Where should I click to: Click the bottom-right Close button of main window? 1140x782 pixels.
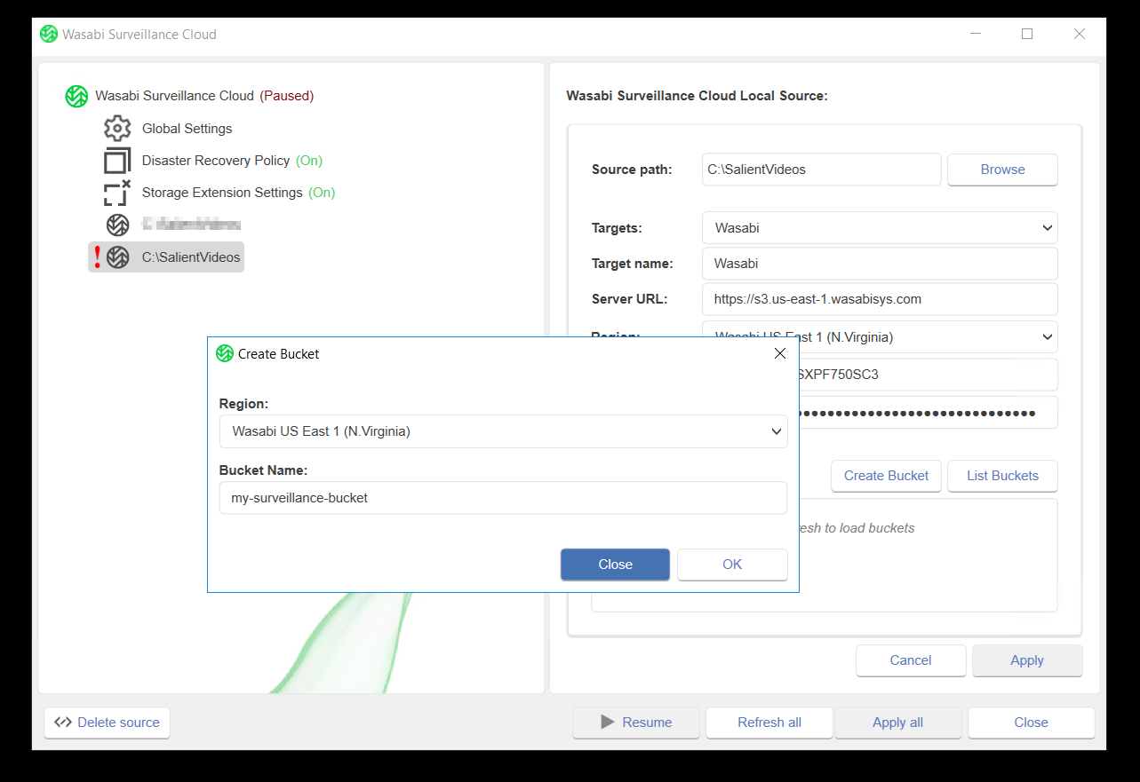point(1031,723)
